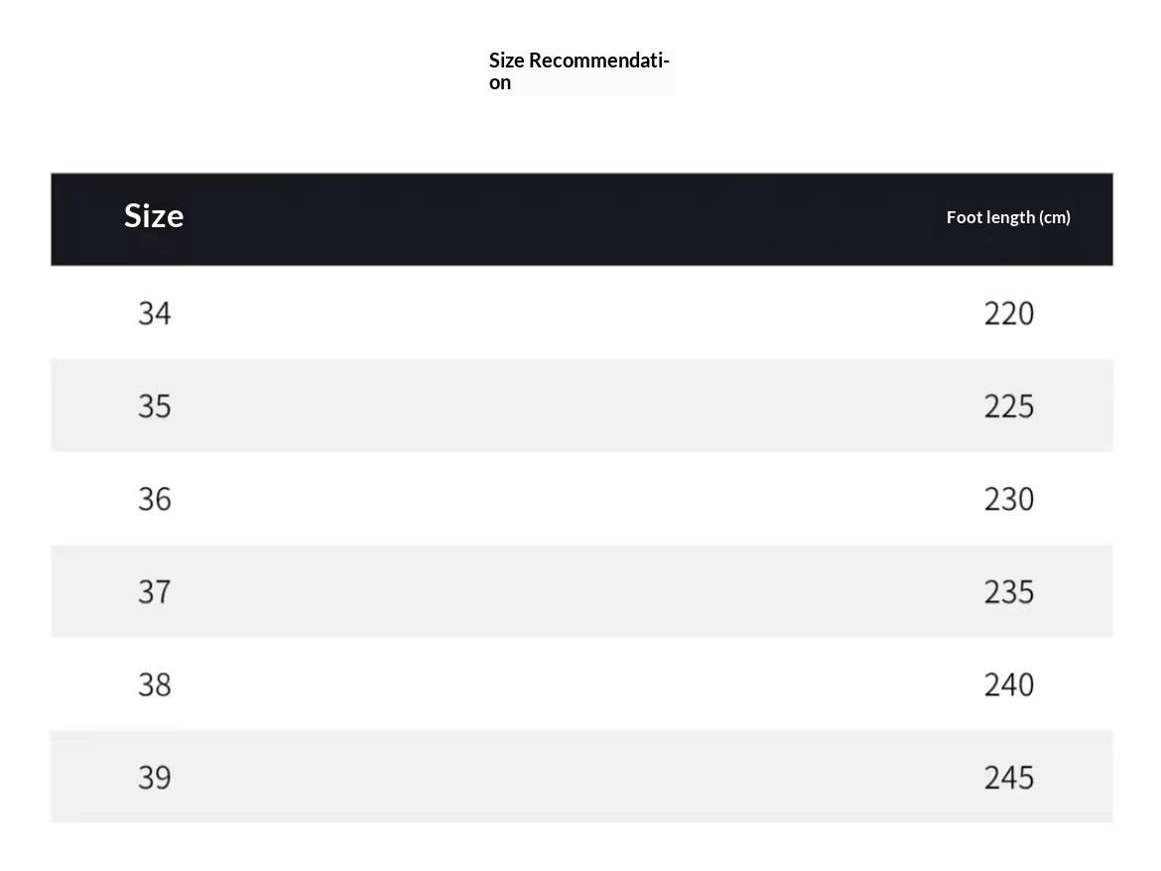Viewport: 1161px width, 871px height.
Task: Click the size 39 value
Action: point(155,778)
